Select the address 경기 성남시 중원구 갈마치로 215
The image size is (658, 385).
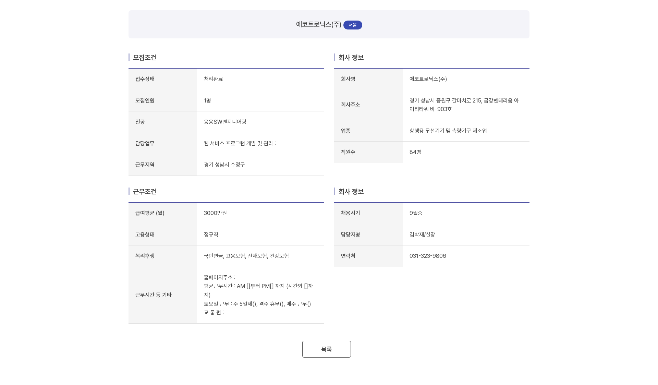tap(446, 100)
